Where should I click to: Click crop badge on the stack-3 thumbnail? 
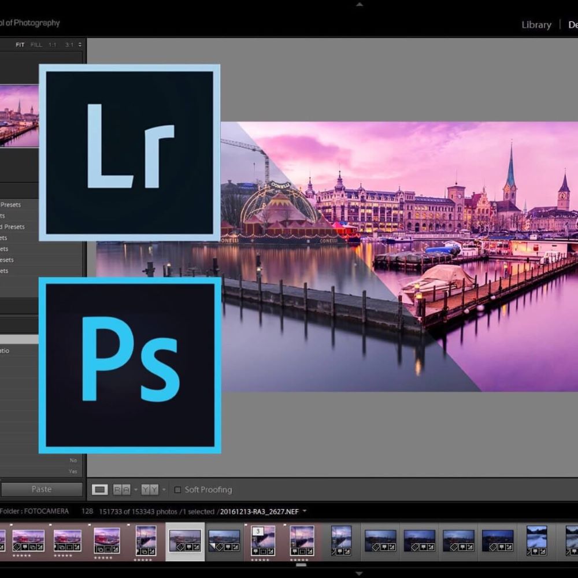[263, 551]
